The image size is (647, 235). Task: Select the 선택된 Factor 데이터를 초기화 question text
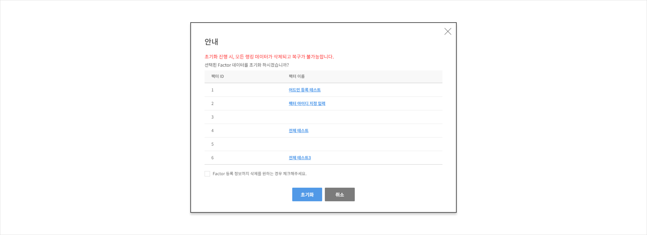(x=247, y=65)
